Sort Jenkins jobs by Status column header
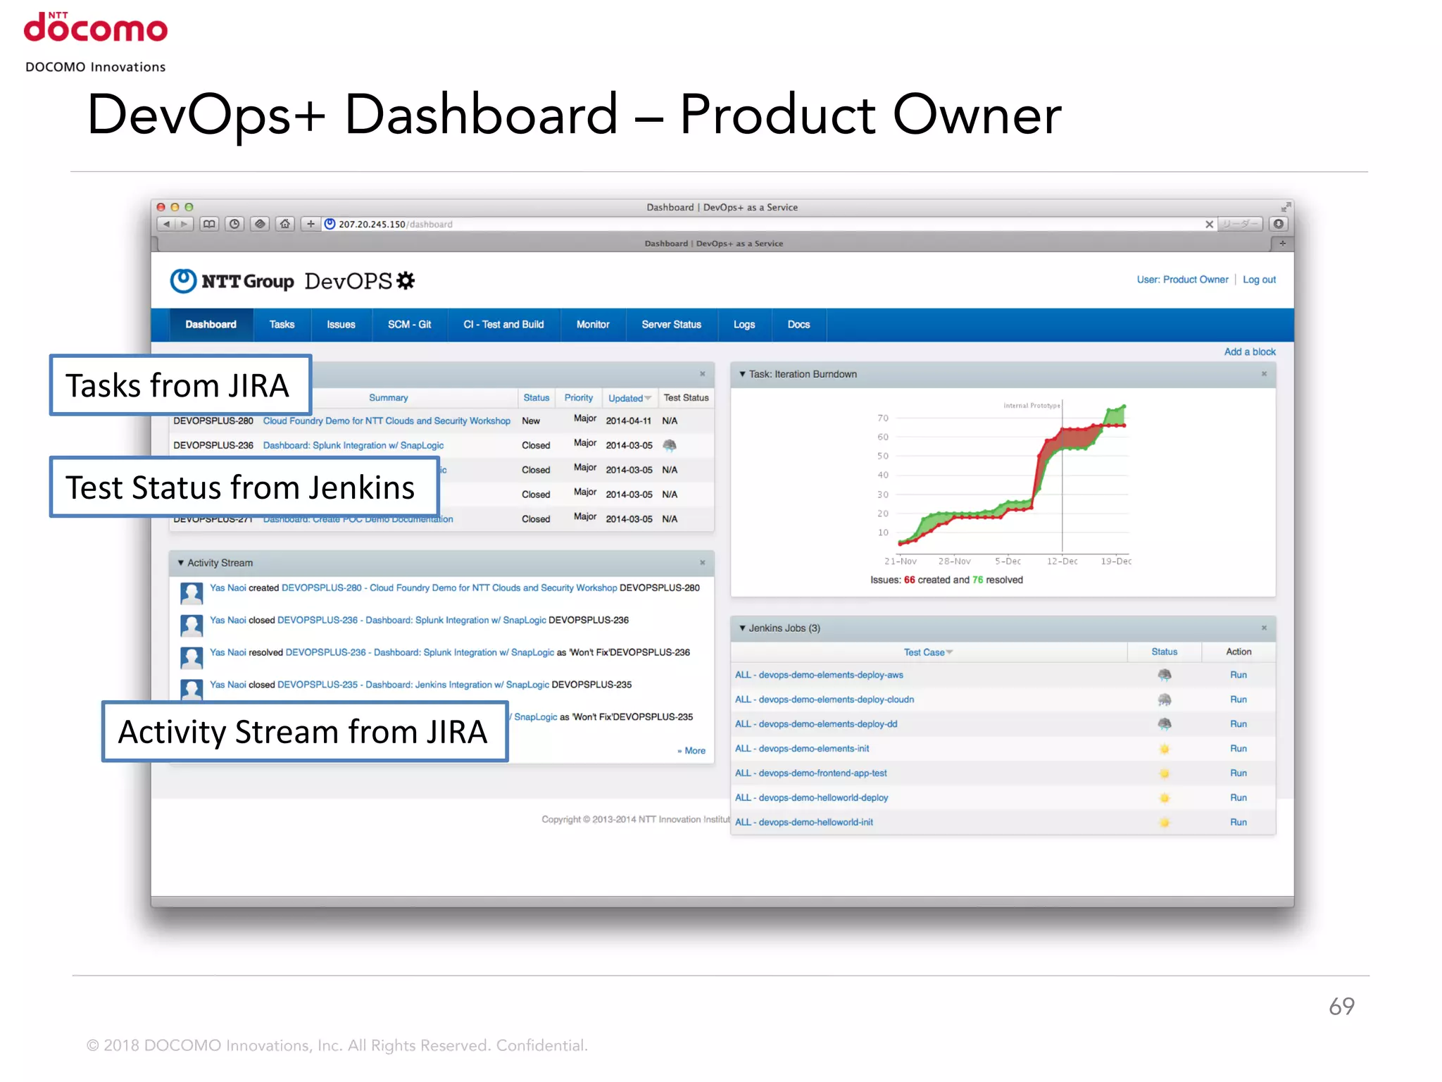This screenshot has height=1082, width=1442. [1164, 652]
